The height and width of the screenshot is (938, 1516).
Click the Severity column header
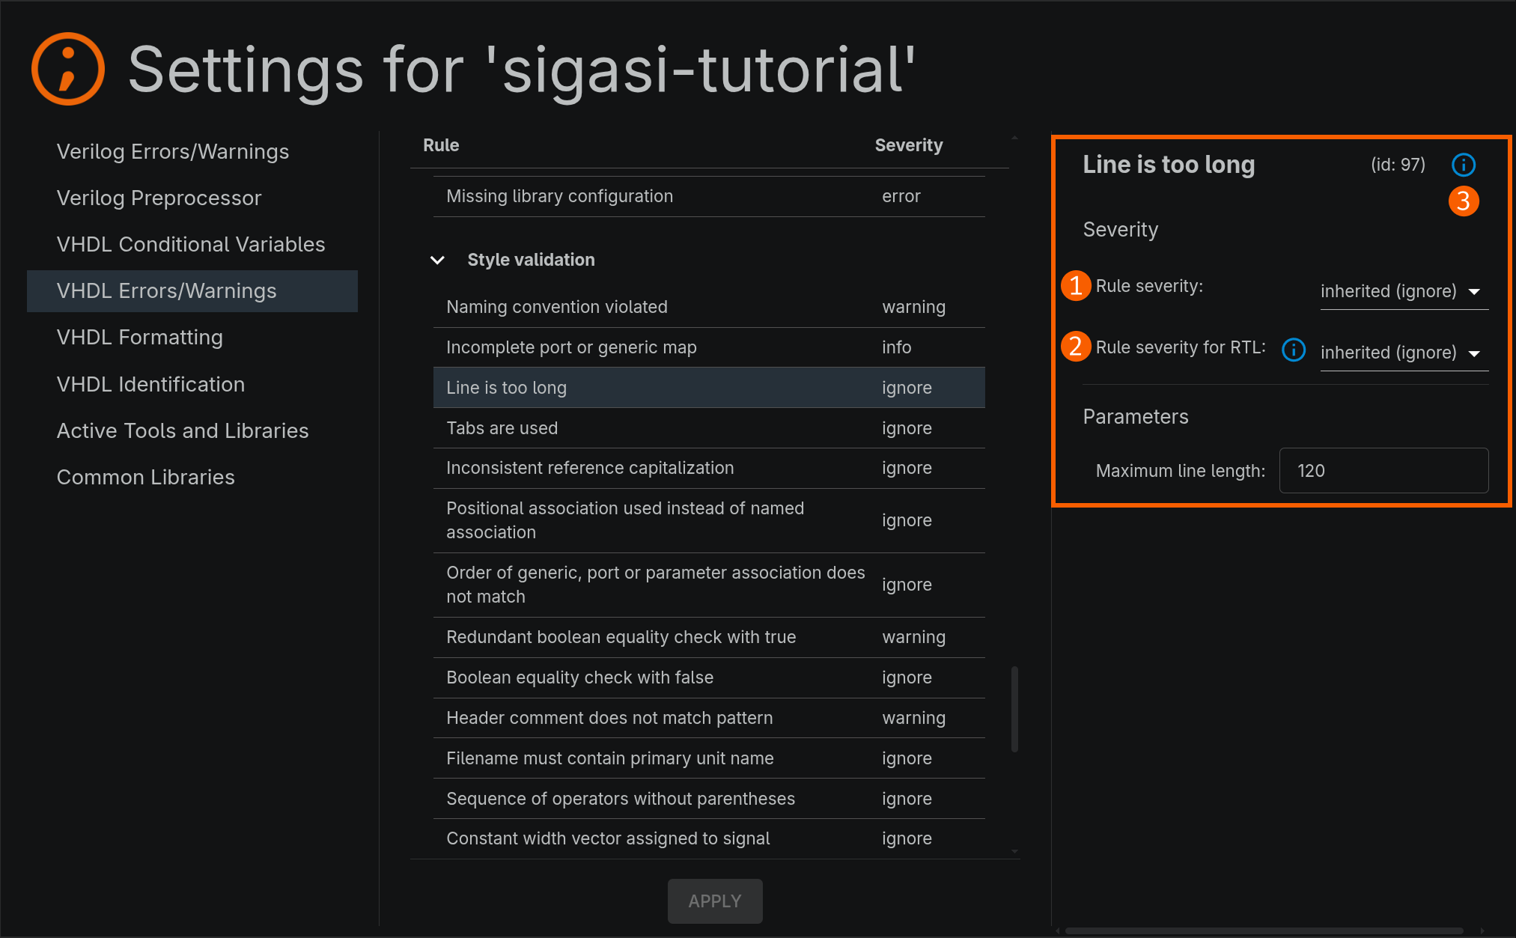coord(909,145)
